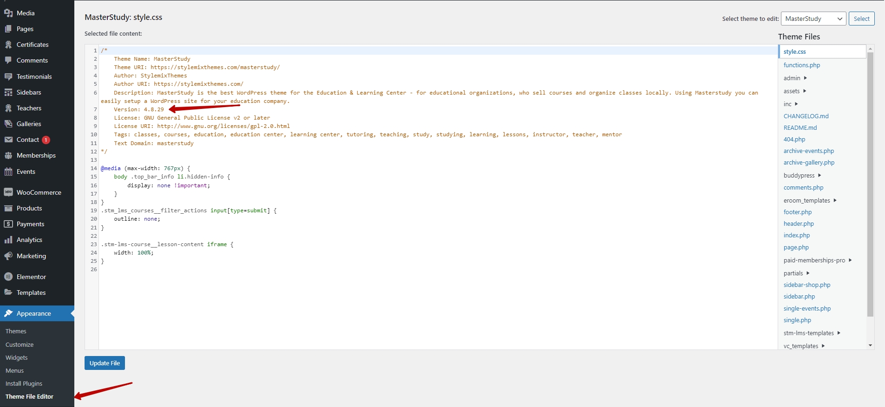Click the Select theme button
Image resolution: width=885 pixels, height=407 pixels.
tap(861, 19)
